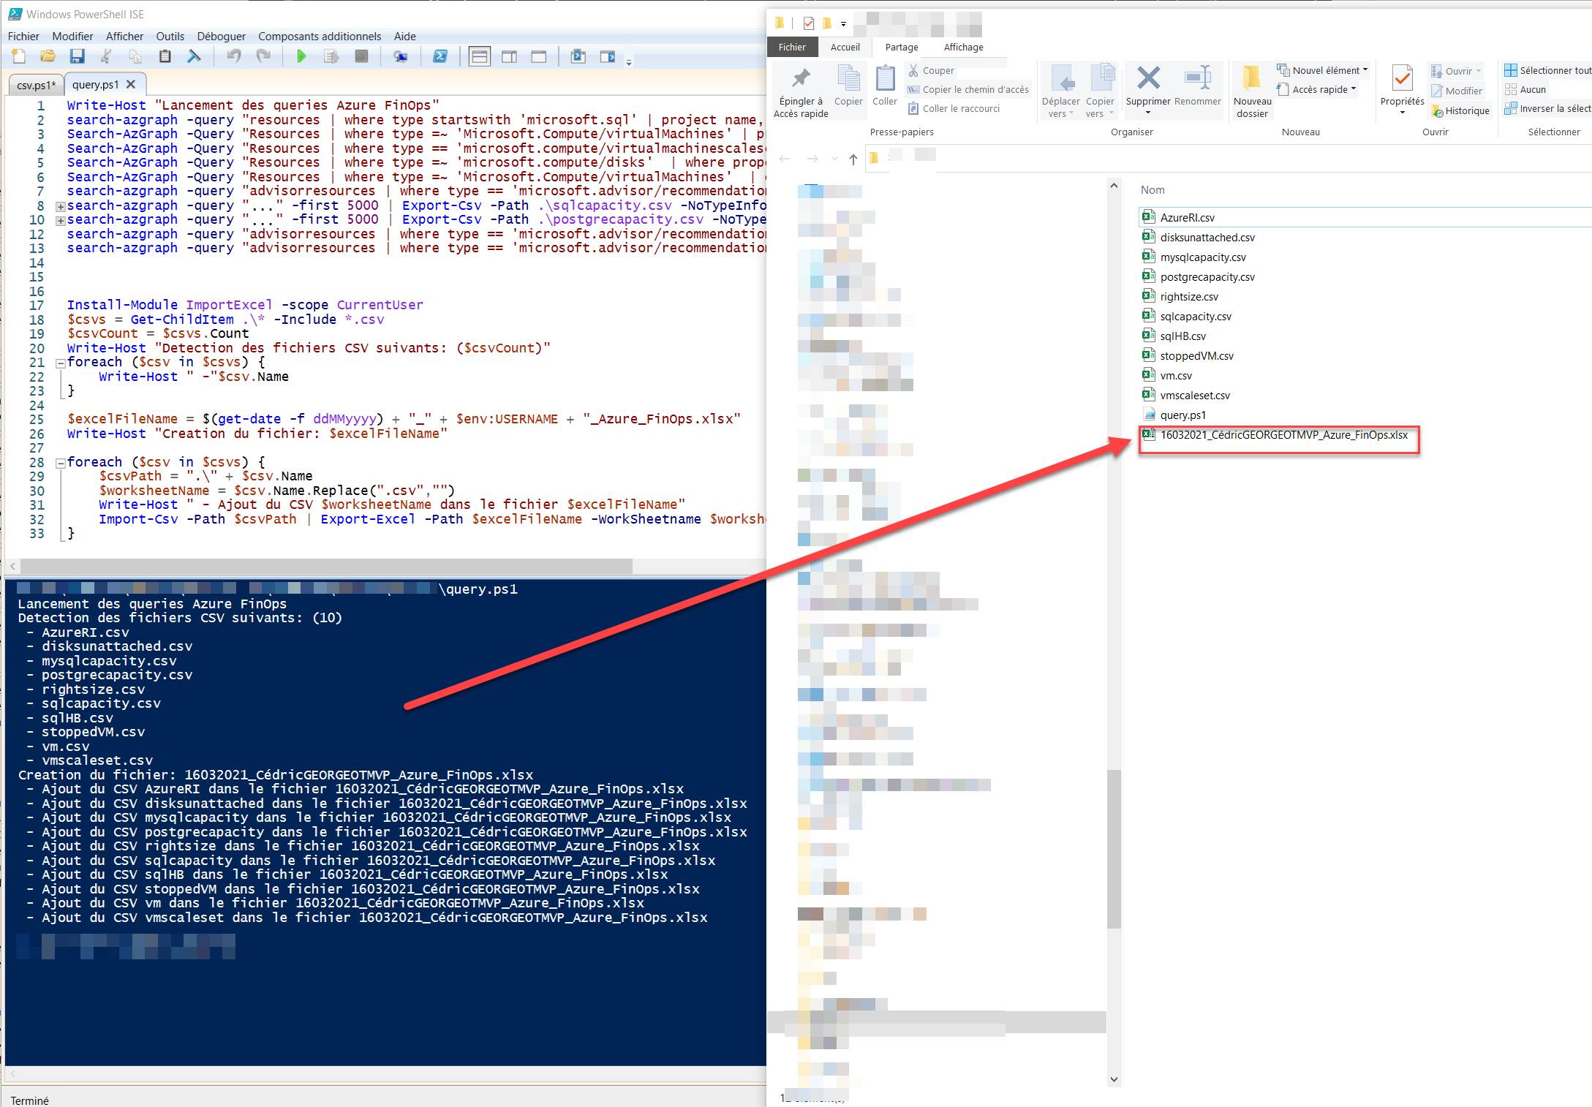
Task: Click the Run Selection icon
Action: pyautogui.click(x=331, y=56)
